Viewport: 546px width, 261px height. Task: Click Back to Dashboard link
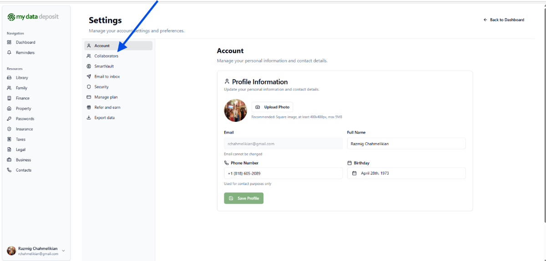point(504,20)
